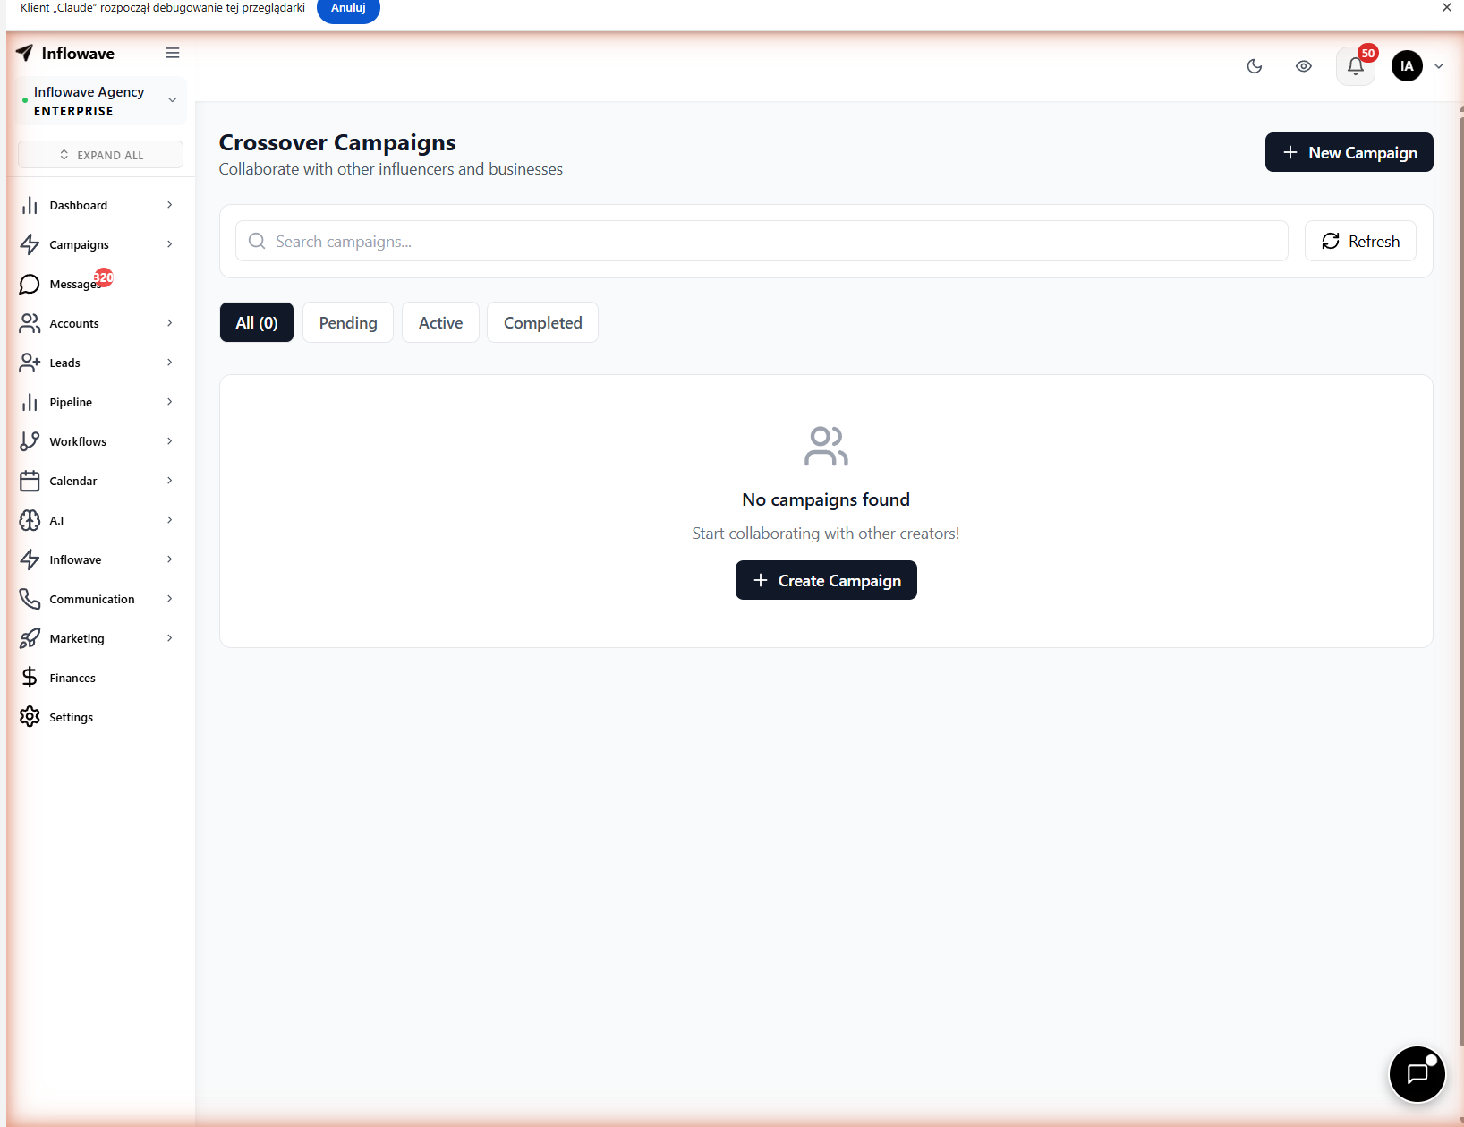Open the A.I brain icon
Viewport: 1464px width, 1127px height.
(x=30, y=520)
